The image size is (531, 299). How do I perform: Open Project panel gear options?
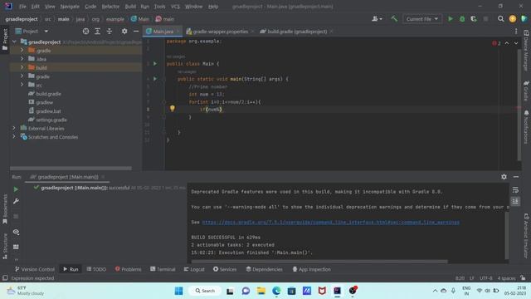point(124,32)
